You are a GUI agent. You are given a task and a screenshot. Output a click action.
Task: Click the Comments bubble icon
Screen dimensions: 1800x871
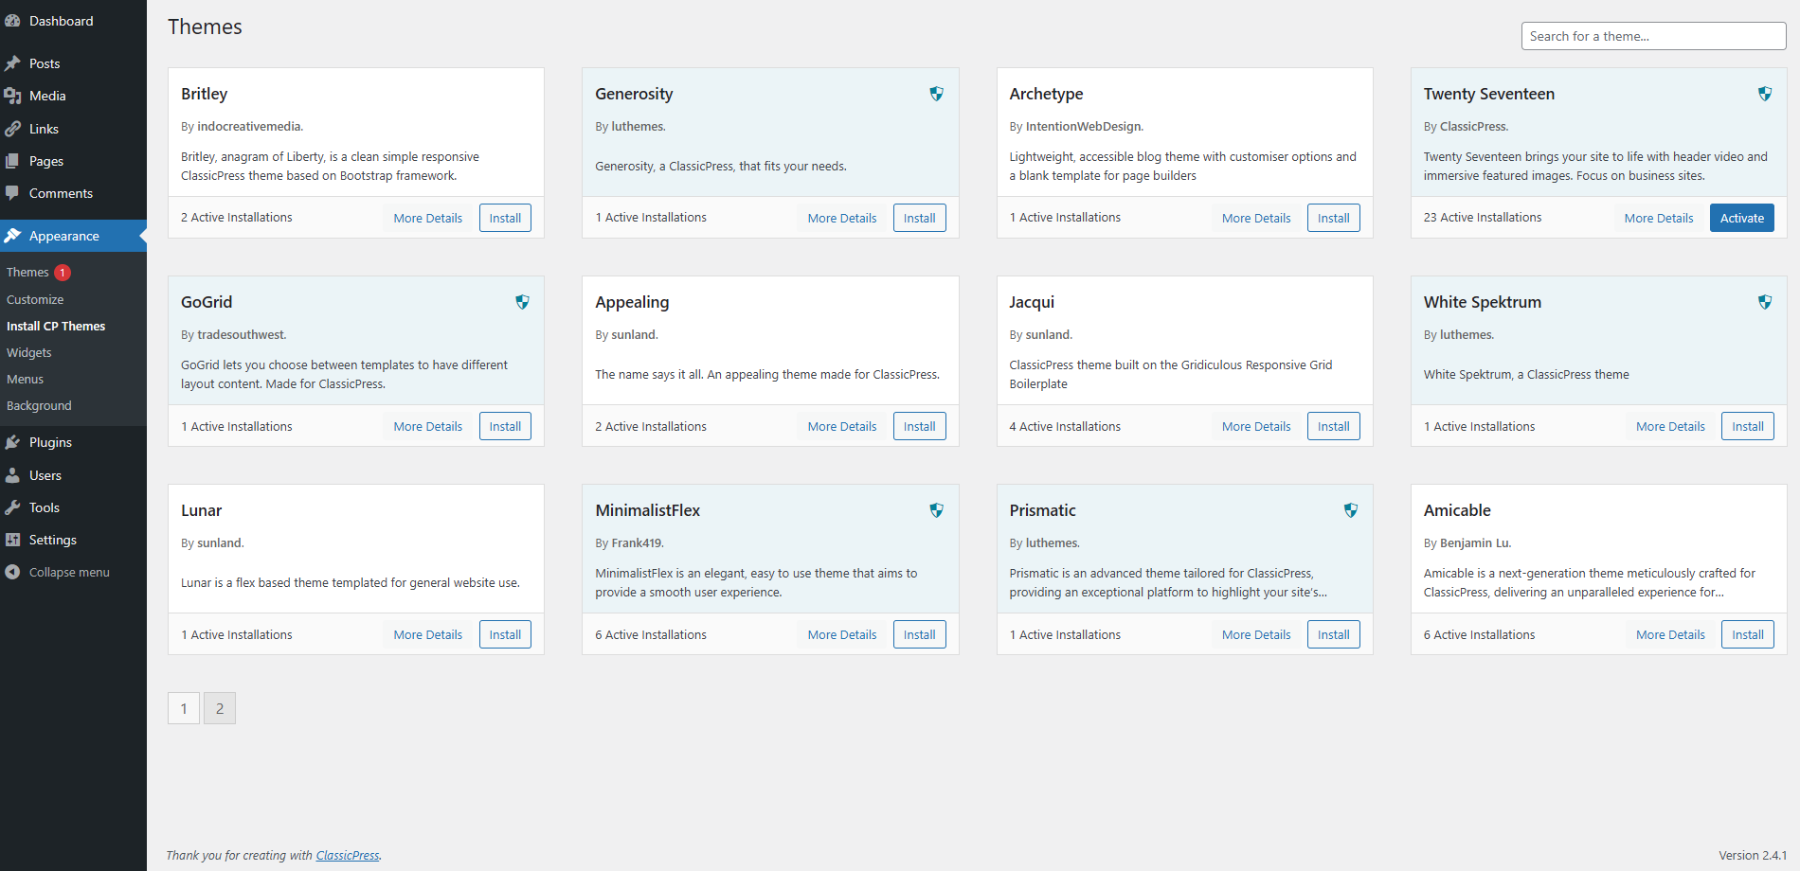[12, 193]
